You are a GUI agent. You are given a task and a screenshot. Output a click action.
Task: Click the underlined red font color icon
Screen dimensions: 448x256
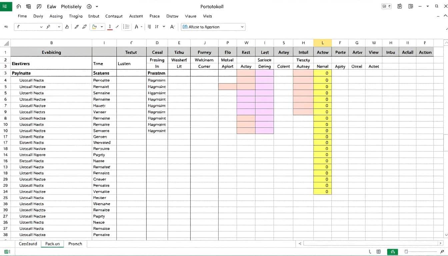point(110,27)
